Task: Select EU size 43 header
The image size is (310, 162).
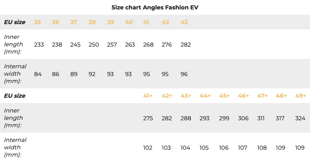Action: point(184,22)
